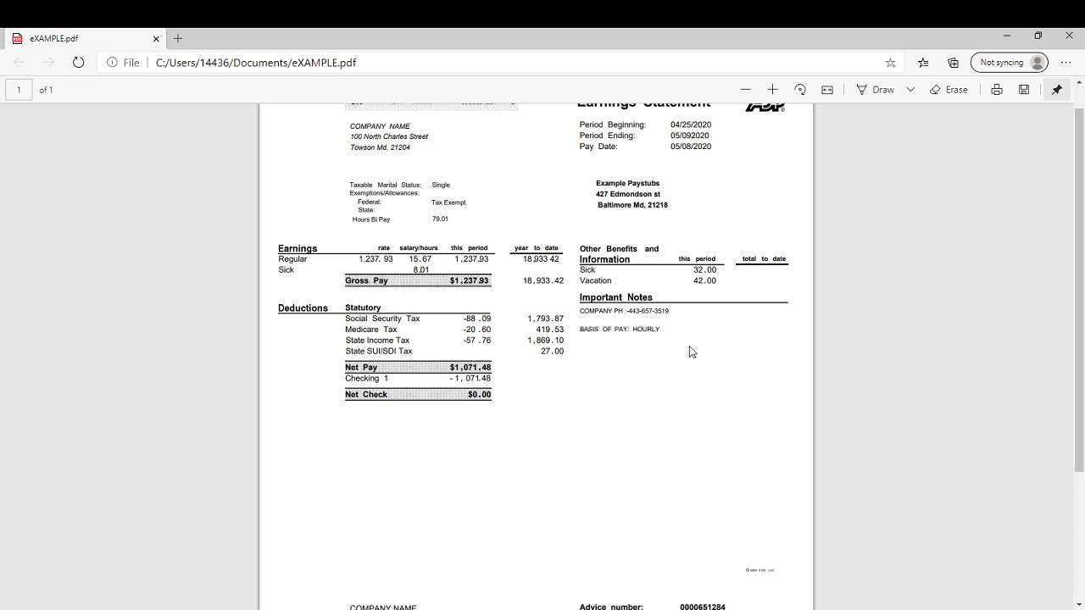
Task: Select the Erase tool
Action: (x=949, y=90)
